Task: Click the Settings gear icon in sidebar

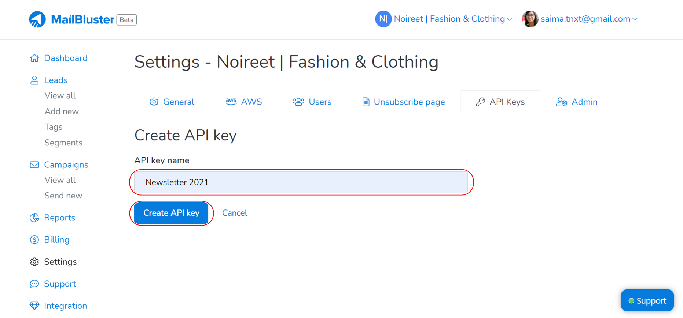Action: click(x=34, y=262)
